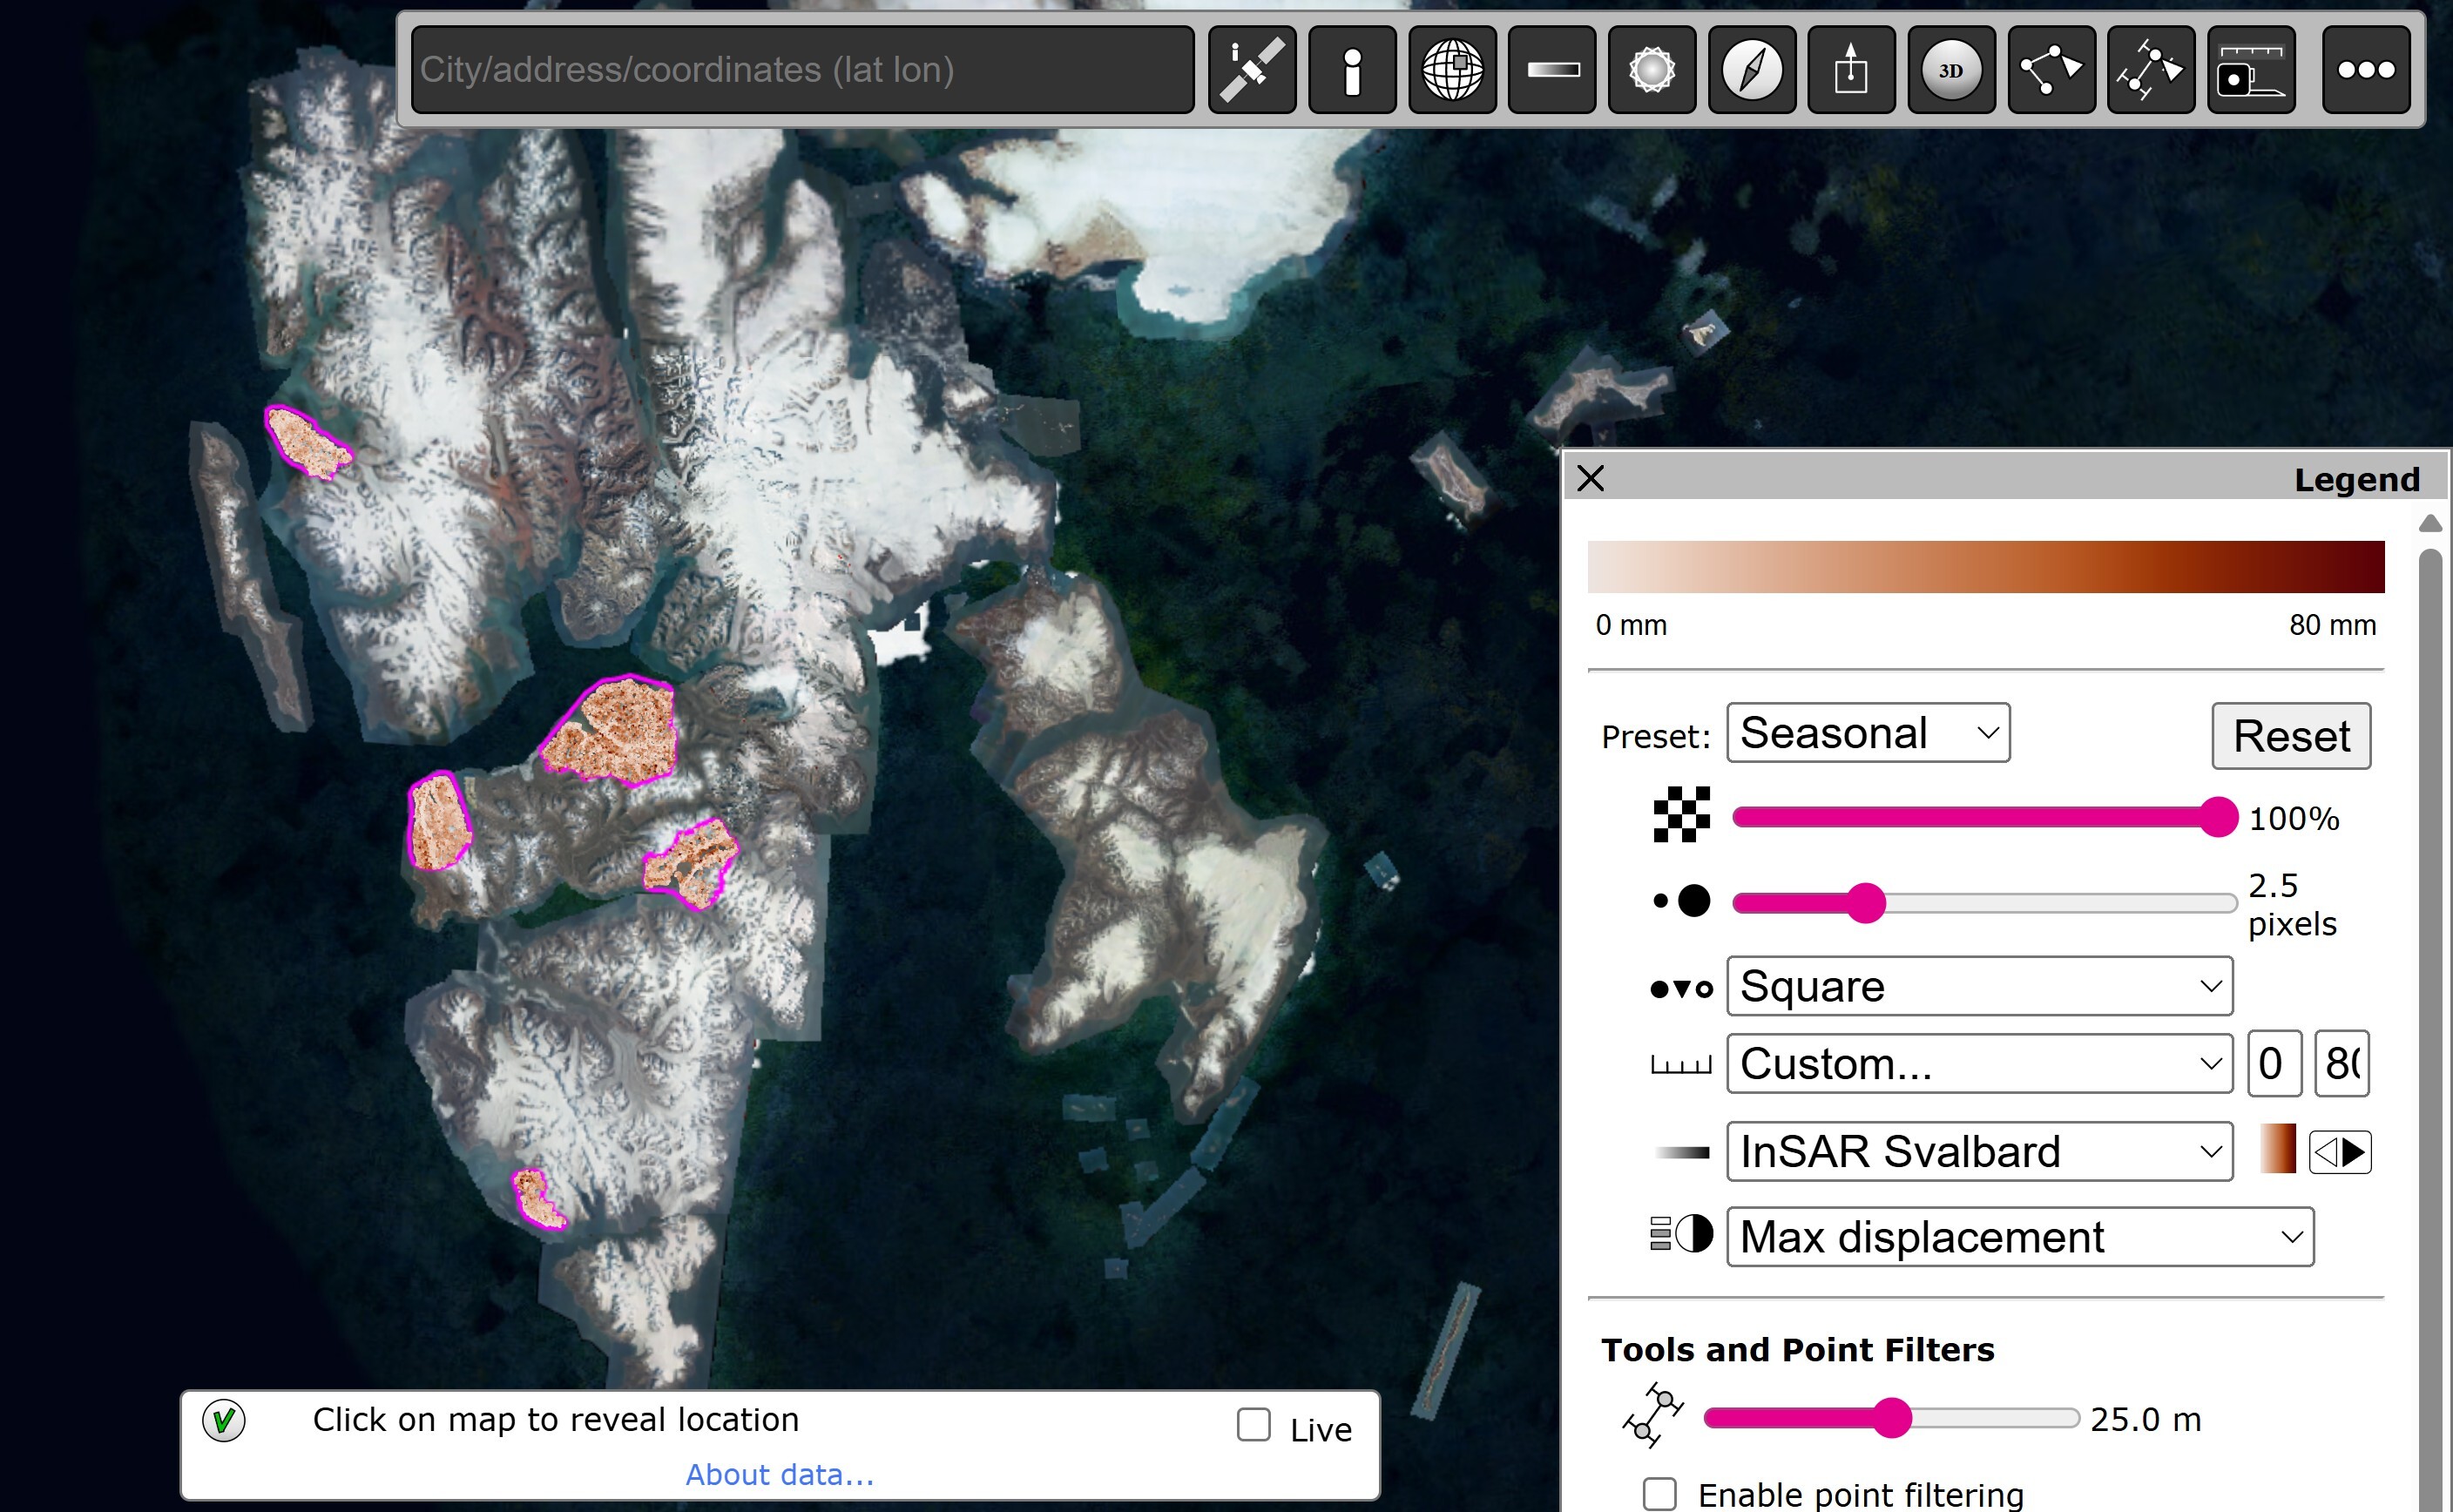The width and height of the screenshot is (2453, 1512).
Task: Open the three-dots more options menu
Action: click(2366, 70)
